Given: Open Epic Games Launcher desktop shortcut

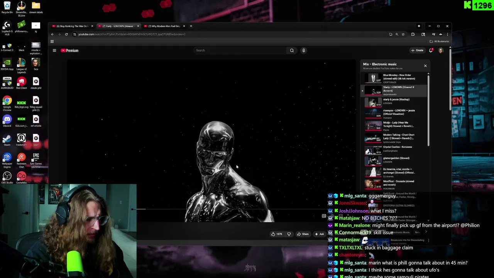Looking at the screenshot, I should coord(36,160).
